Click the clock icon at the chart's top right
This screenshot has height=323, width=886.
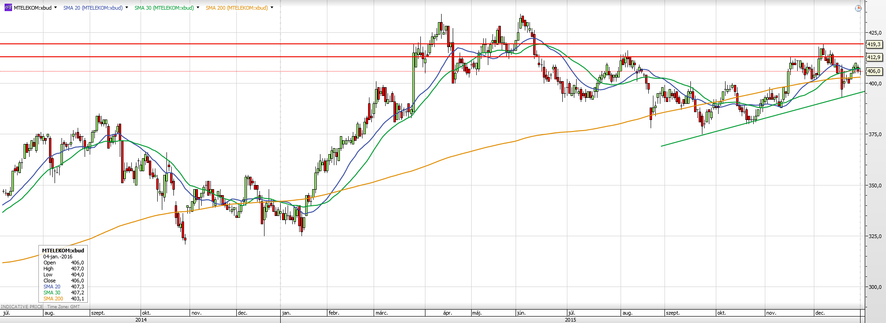click(x=858, y=8)
